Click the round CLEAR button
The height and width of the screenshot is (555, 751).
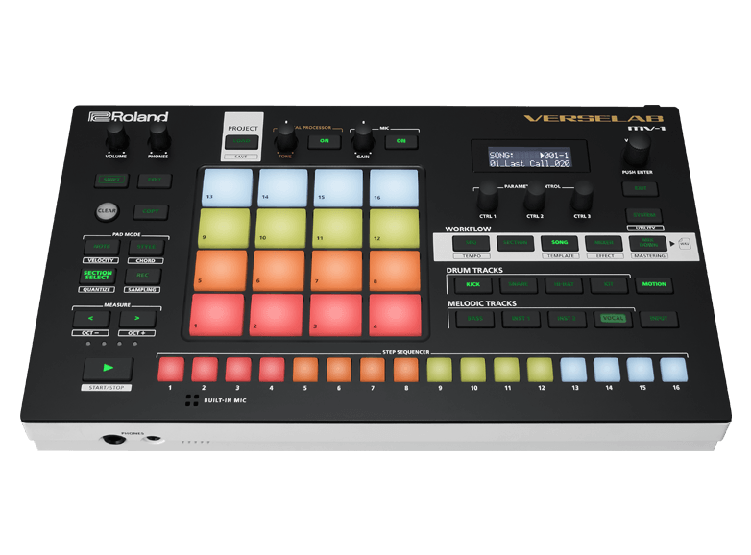coord(107,211)
